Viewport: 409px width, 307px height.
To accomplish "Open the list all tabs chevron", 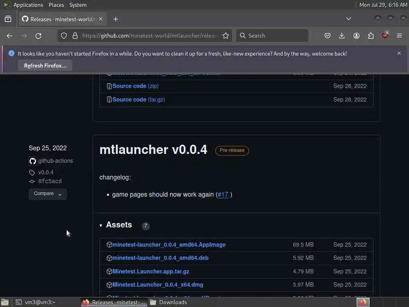I will [348, 19].
